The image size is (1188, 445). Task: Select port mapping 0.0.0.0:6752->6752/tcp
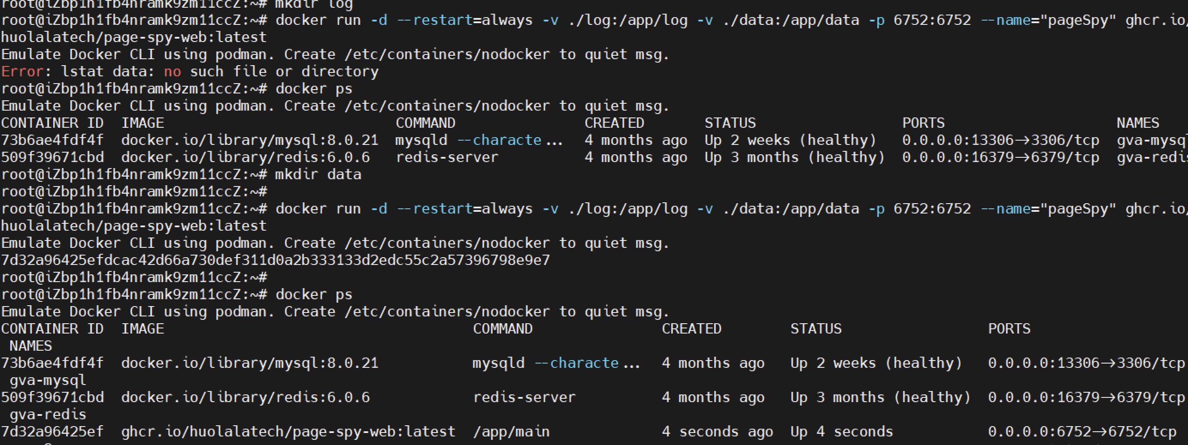point(1082,432)
